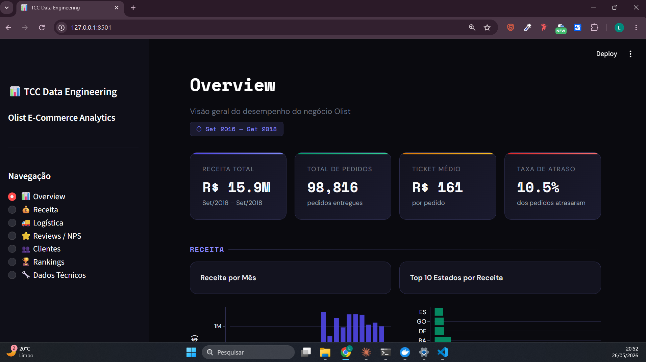The height and width of the screenshot is (362, 646).
Task: Open the Terminal from the taskbar
Action: [x=386, y=352]
